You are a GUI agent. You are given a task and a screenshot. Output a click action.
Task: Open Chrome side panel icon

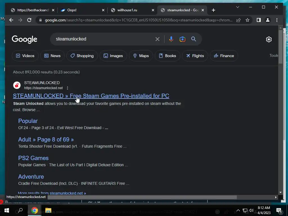pos(259,20)
